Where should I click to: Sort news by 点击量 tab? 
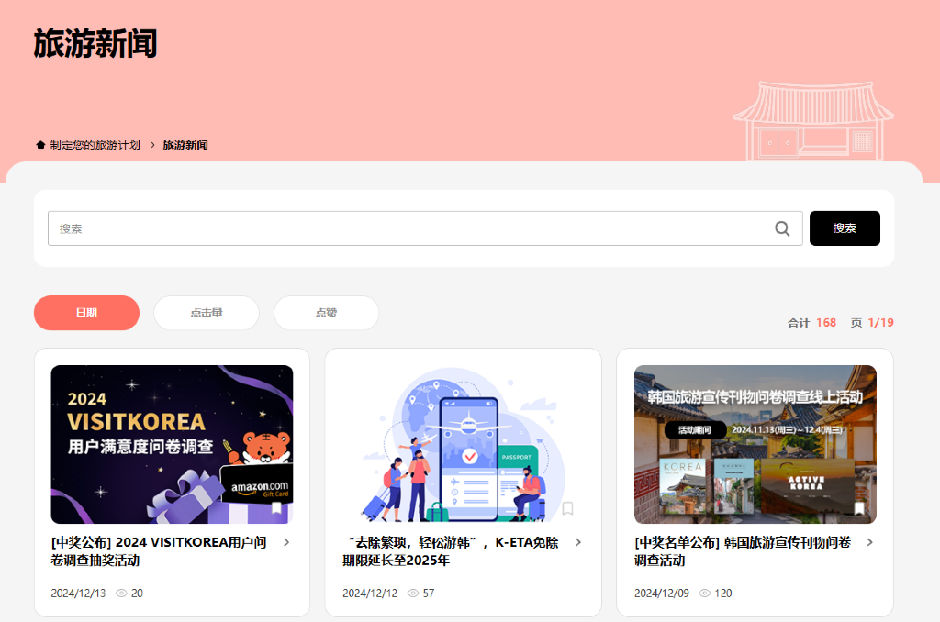(x=207, y=313)
